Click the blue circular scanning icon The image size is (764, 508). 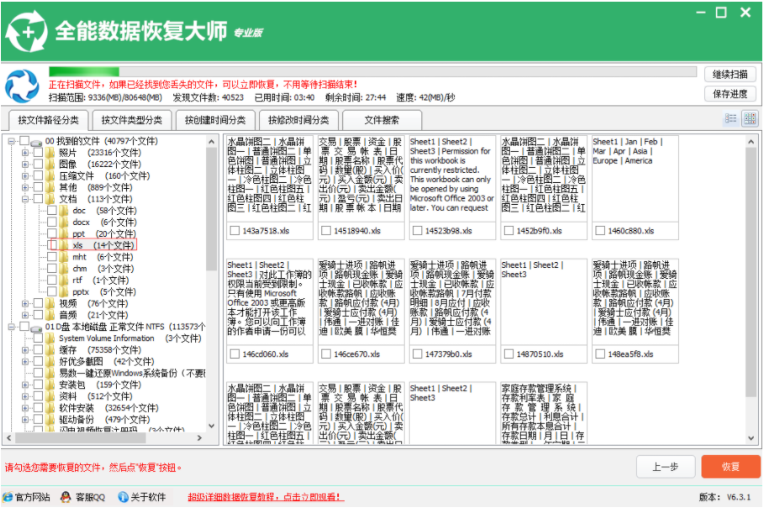[x=22, y=86]
